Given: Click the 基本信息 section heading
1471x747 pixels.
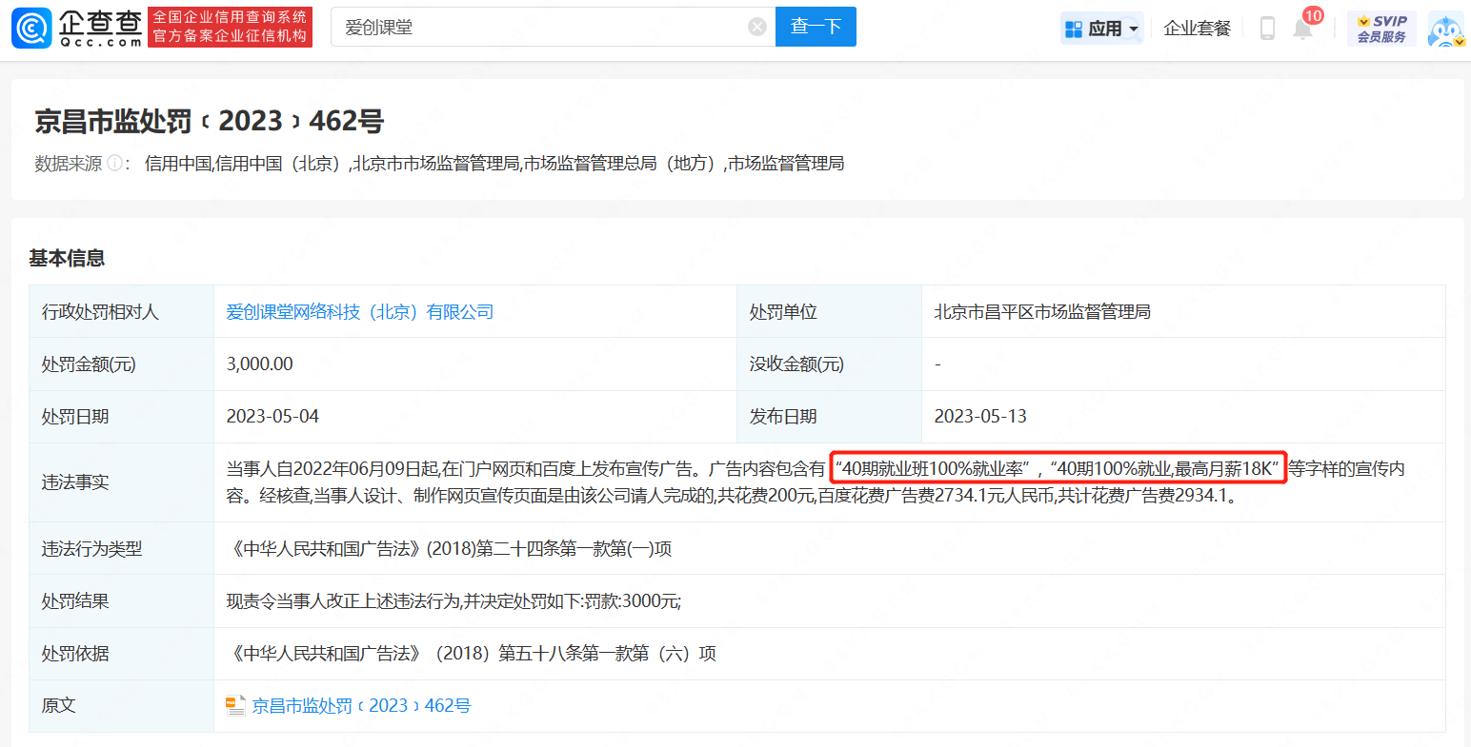Looking at the screenshot, I should (67, 258).
